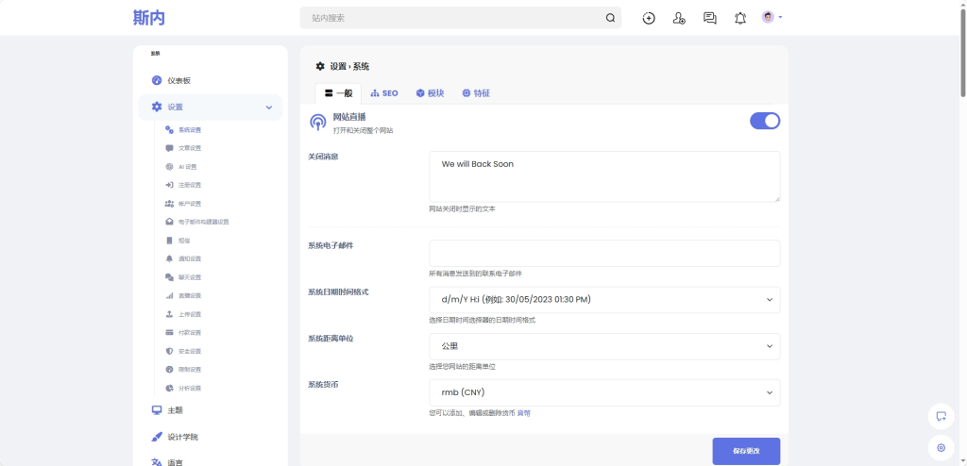This screenshot has height=466, width=967.
Task: Click the floating gear settings button at bottom right
Action: point(942,448)
